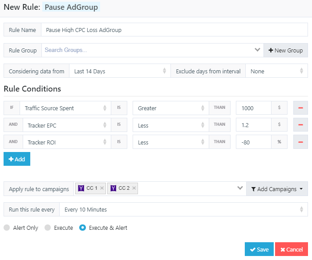Image resolution: width=312 pixels, height=260 pixels.
Task: Select the Execute radio option
Action: pos(48,228)
